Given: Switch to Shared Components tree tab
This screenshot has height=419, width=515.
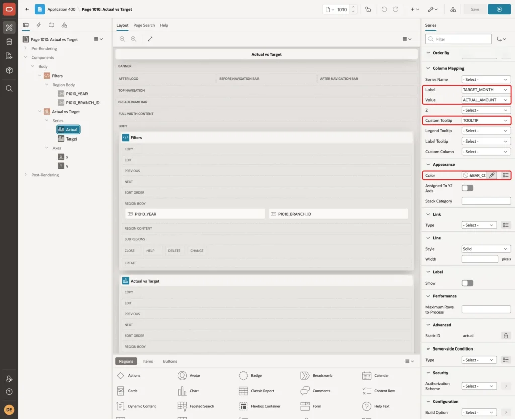Looking at the screenshot, I should coord(64,25).
